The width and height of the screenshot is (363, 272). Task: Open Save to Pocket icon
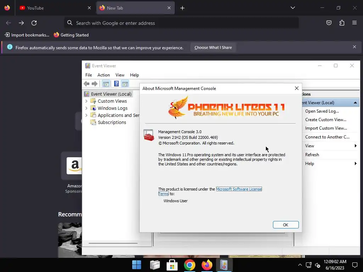tap(329, 23)
